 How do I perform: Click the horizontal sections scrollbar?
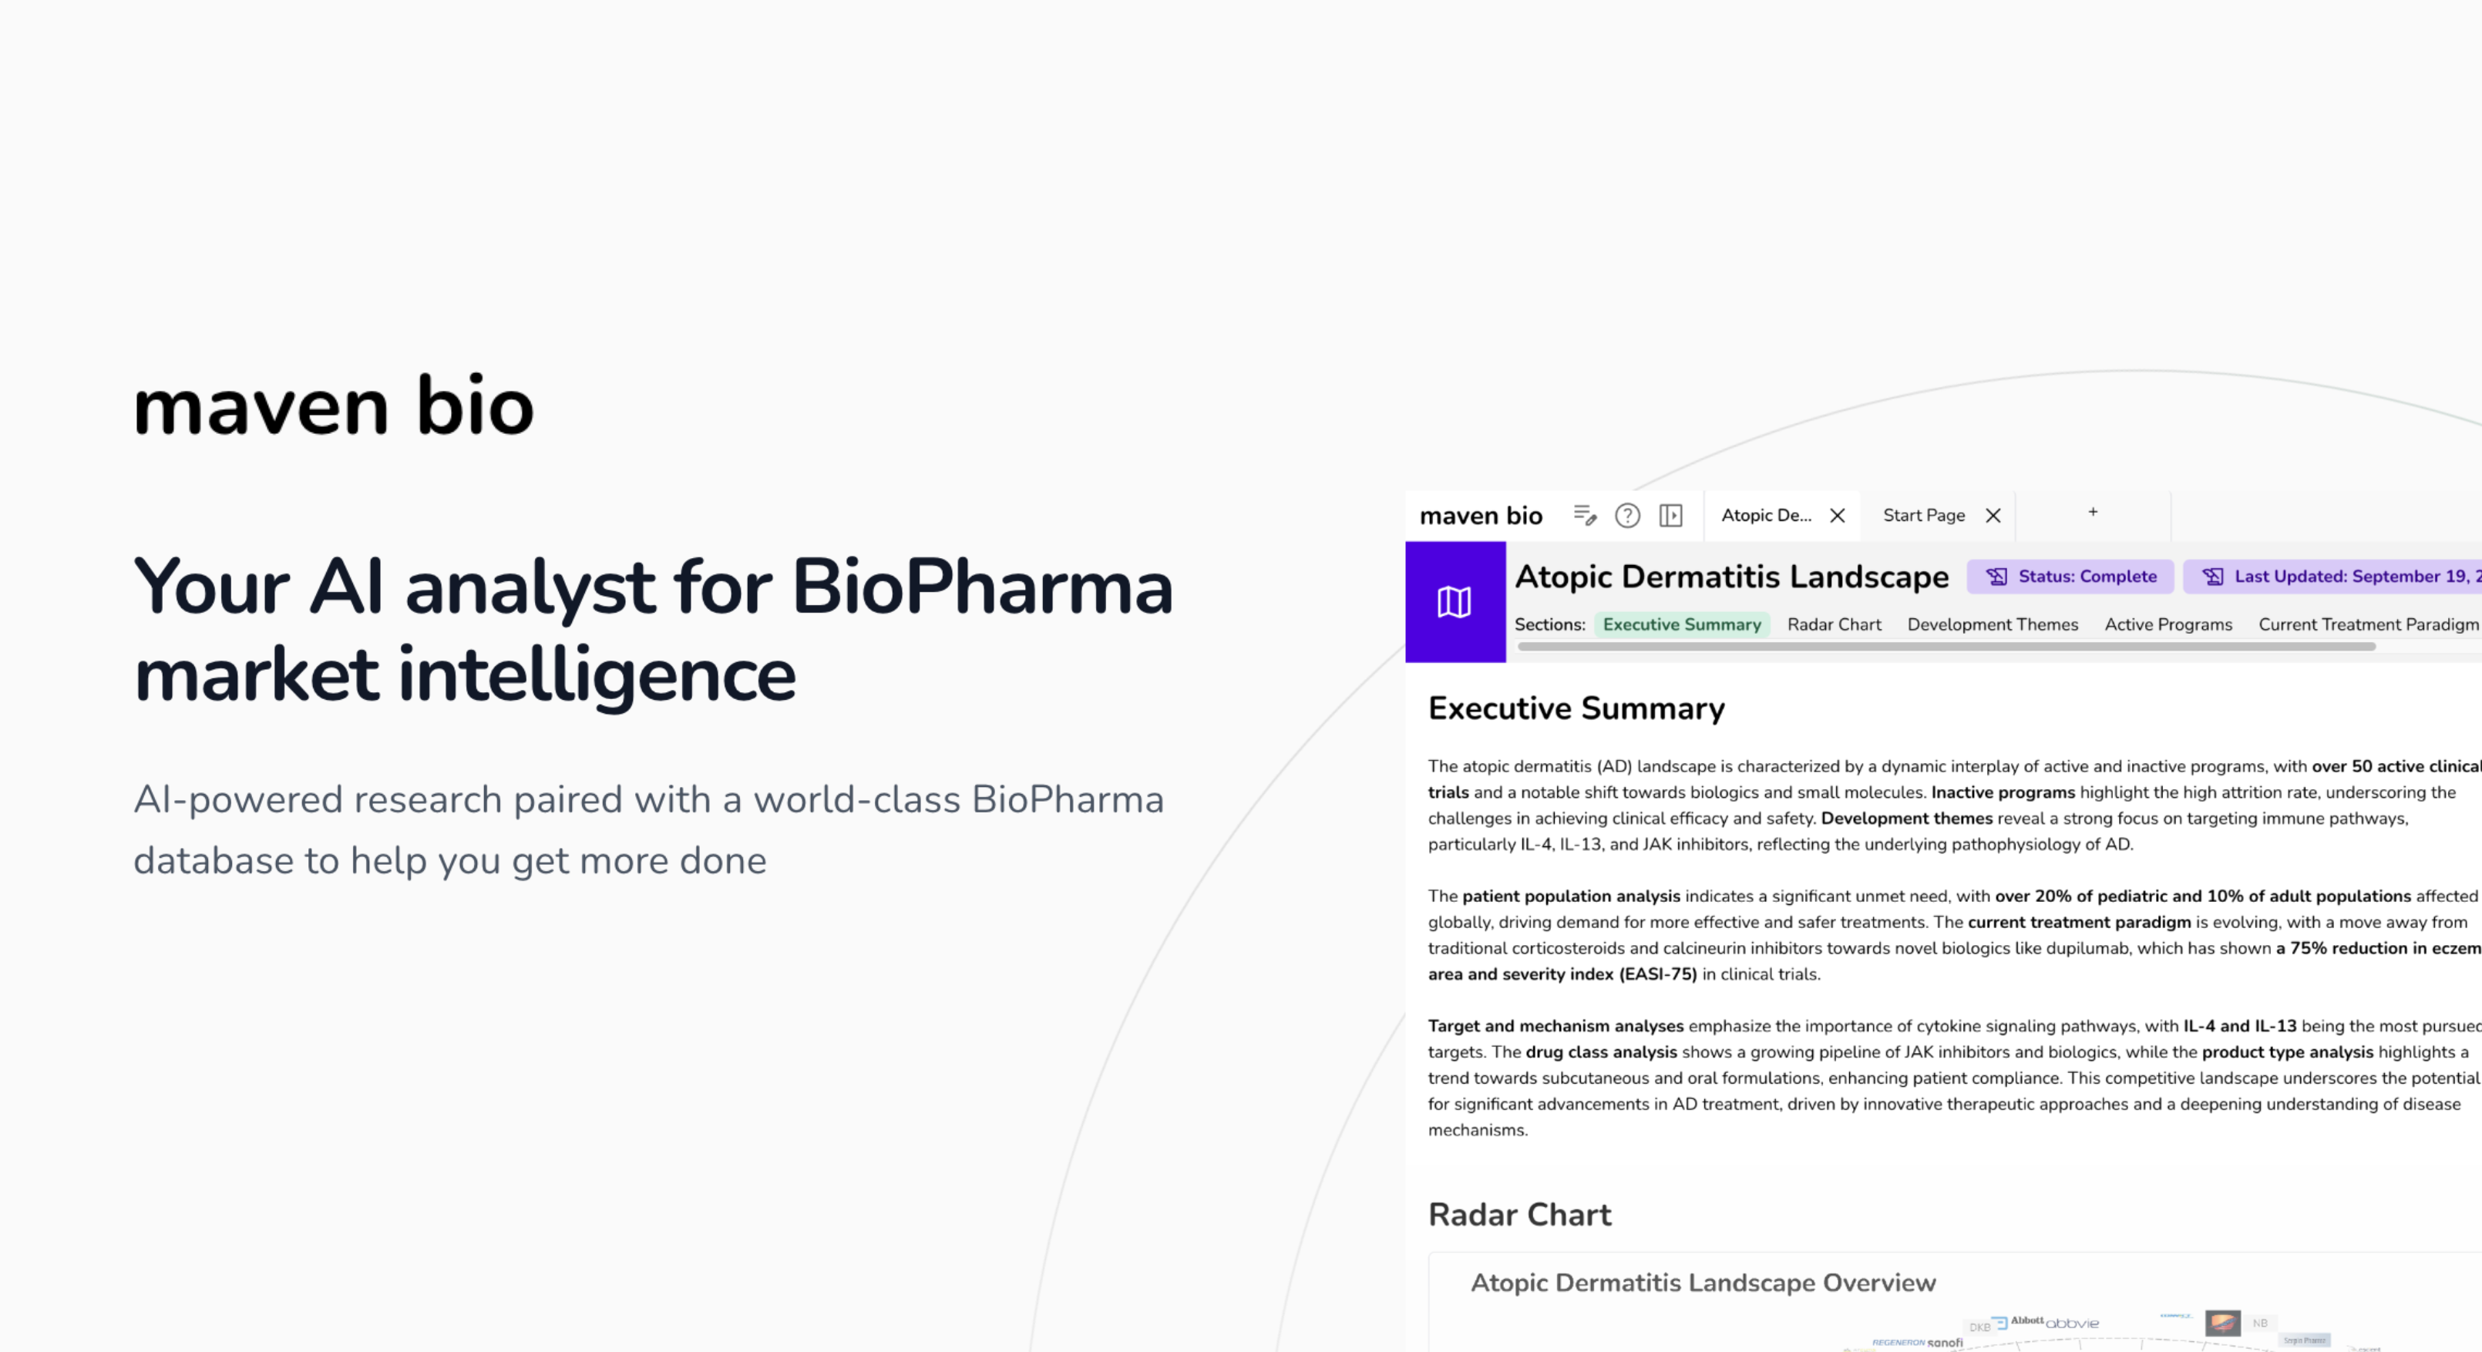pyautogui.click(x=1946, y=647)
